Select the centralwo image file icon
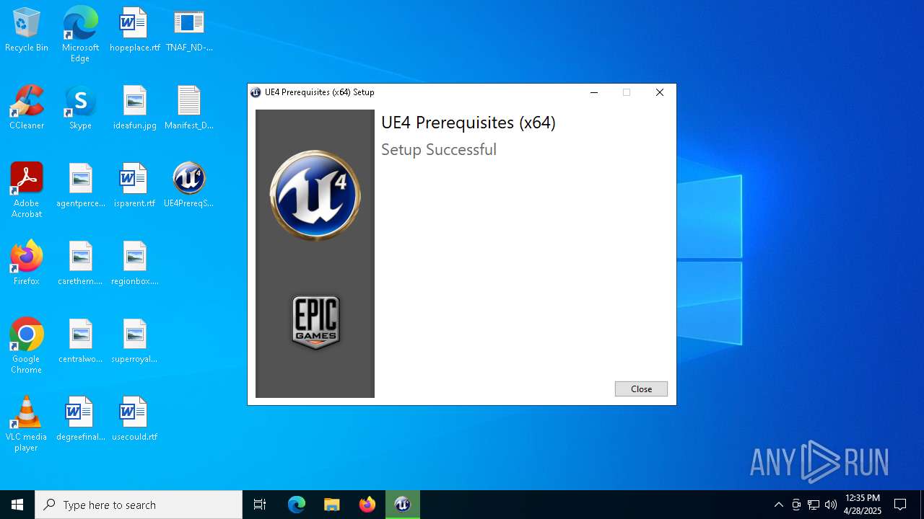The width and height of the screenshot is (924, 519). (80, 342)
